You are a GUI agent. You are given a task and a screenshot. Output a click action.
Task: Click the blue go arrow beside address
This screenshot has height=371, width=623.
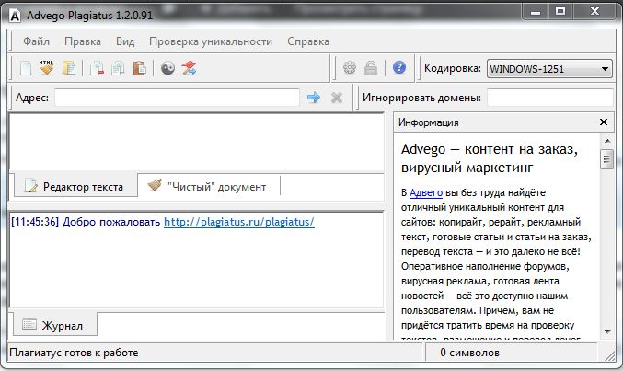click(x=314, y=98)
